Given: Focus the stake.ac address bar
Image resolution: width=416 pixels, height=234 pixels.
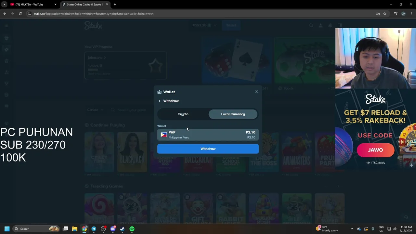Looking at the screenshot, I should 201,14.
